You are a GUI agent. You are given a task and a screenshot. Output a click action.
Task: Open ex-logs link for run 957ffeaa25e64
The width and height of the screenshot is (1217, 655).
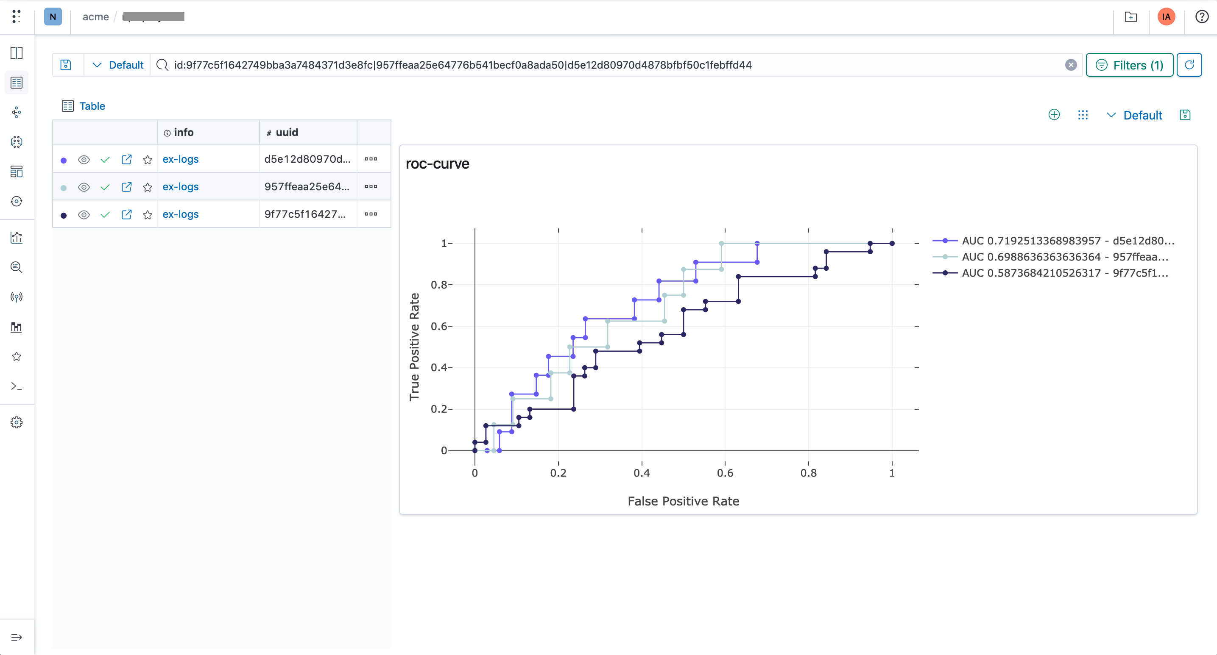tap(181, 186)
